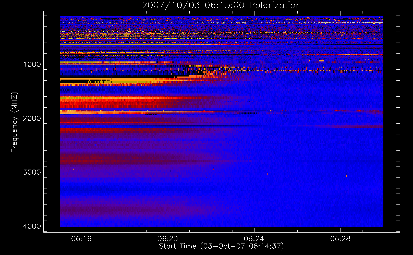Click the 06:28 time tick label

340,239
